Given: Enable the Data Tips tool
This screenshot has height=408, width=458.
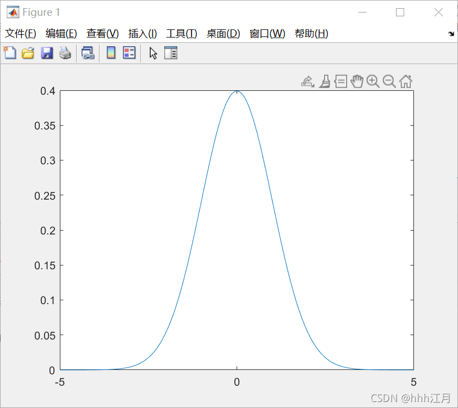Looking at the screenshot, I should [x=341, y=82].
